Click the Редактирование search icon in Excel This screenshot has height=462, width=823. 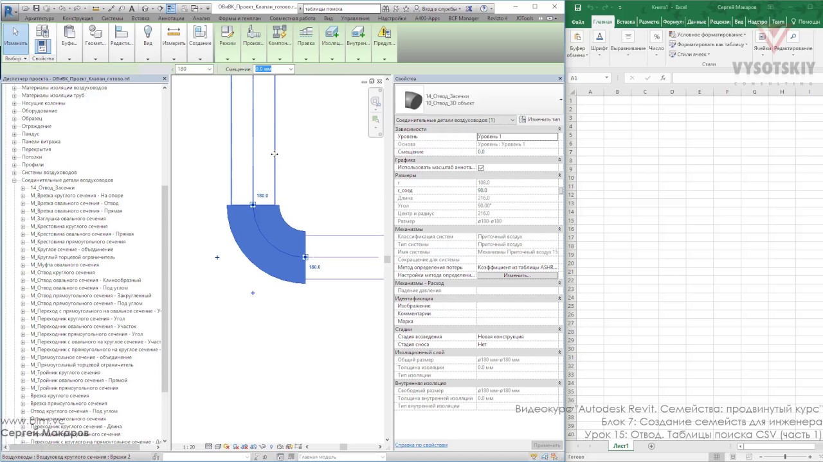click(x=793, y=37)
